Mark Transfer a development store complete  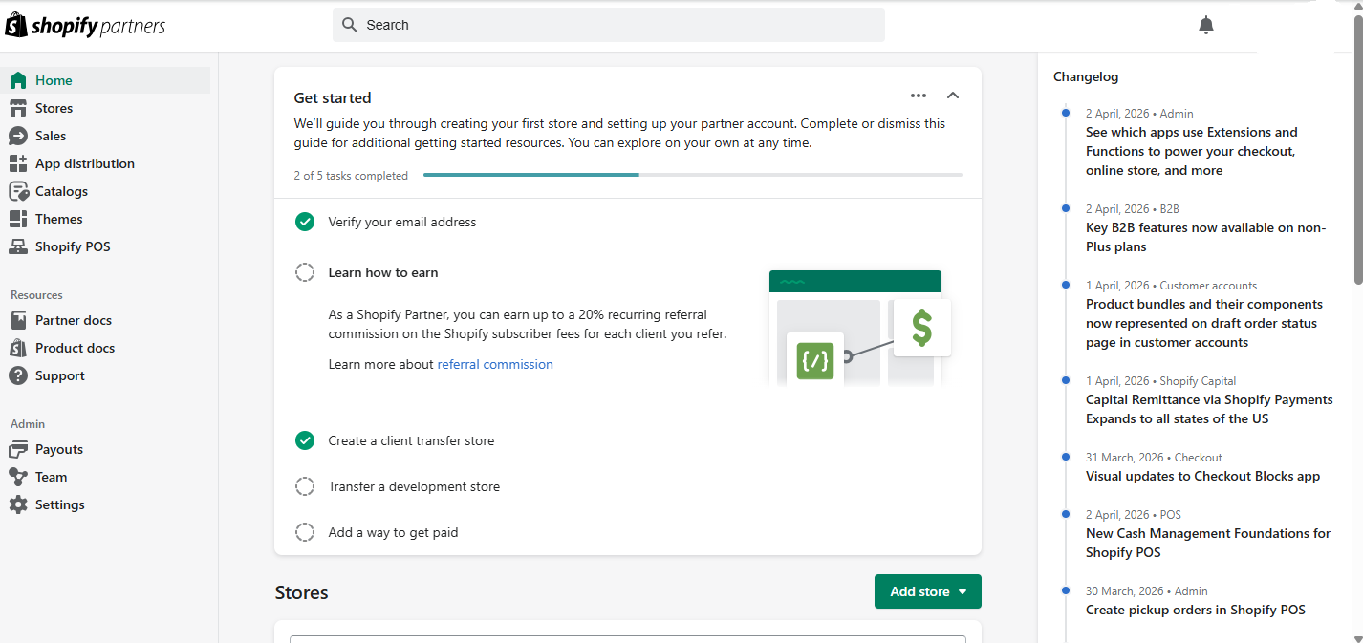point(305,485)
